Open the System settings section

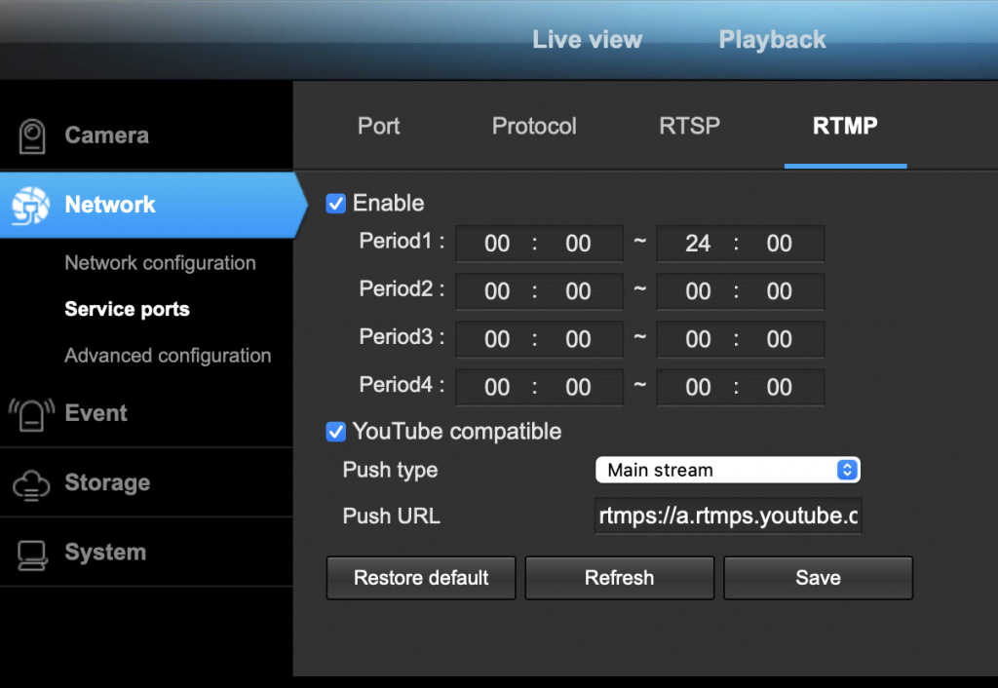tap(105, 552)
